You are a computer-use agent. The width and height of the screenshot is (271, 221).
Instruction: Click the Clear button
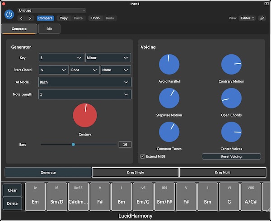(x=12, y=190)
